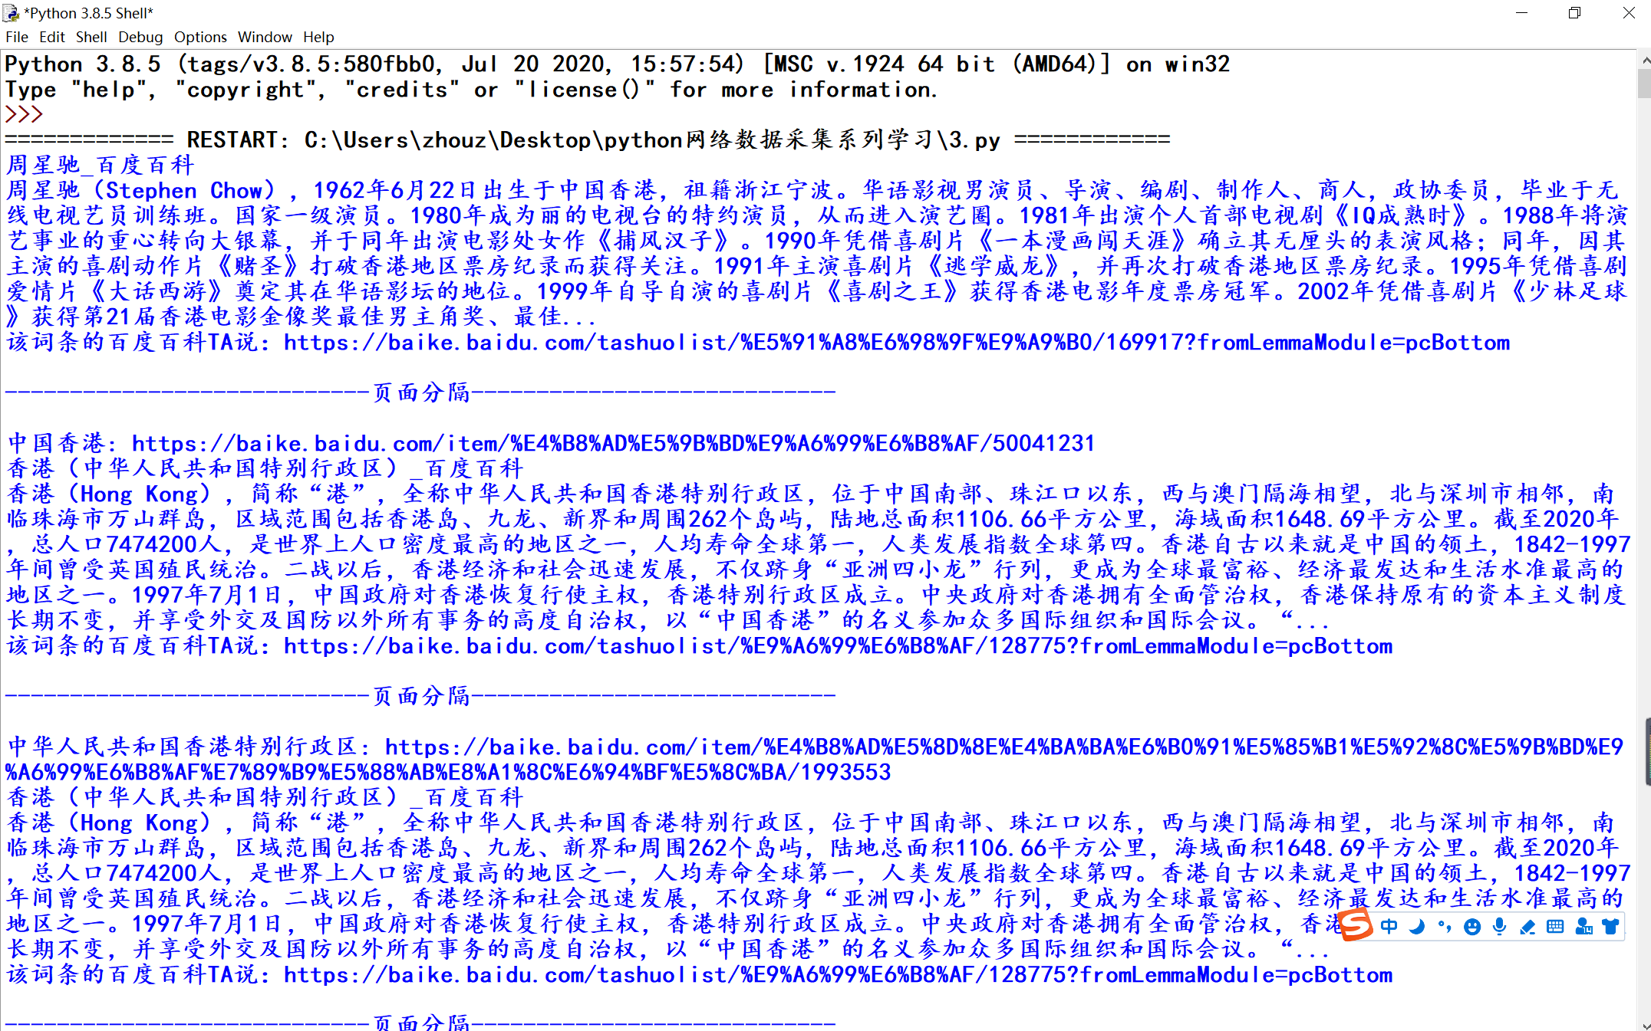Screen dimensions: 1651x1031
Task: Open the Help menu
Action: 318,37
